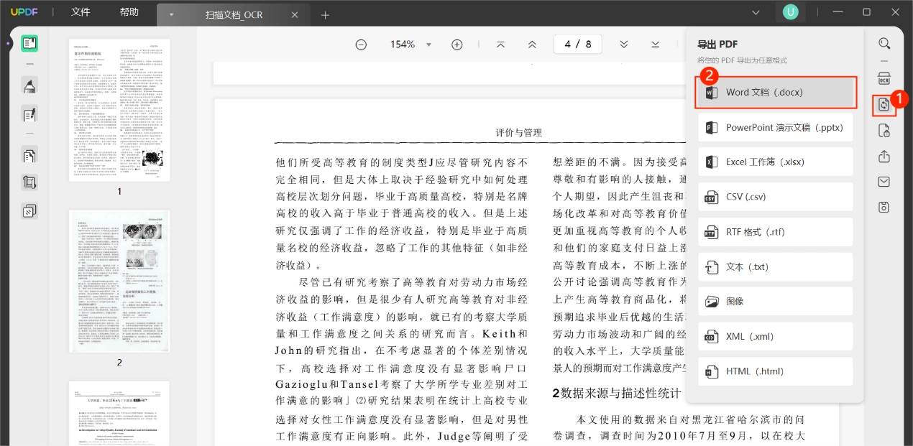
Task: Select the highlighter comment tool
Action: (x=29, y=87)
